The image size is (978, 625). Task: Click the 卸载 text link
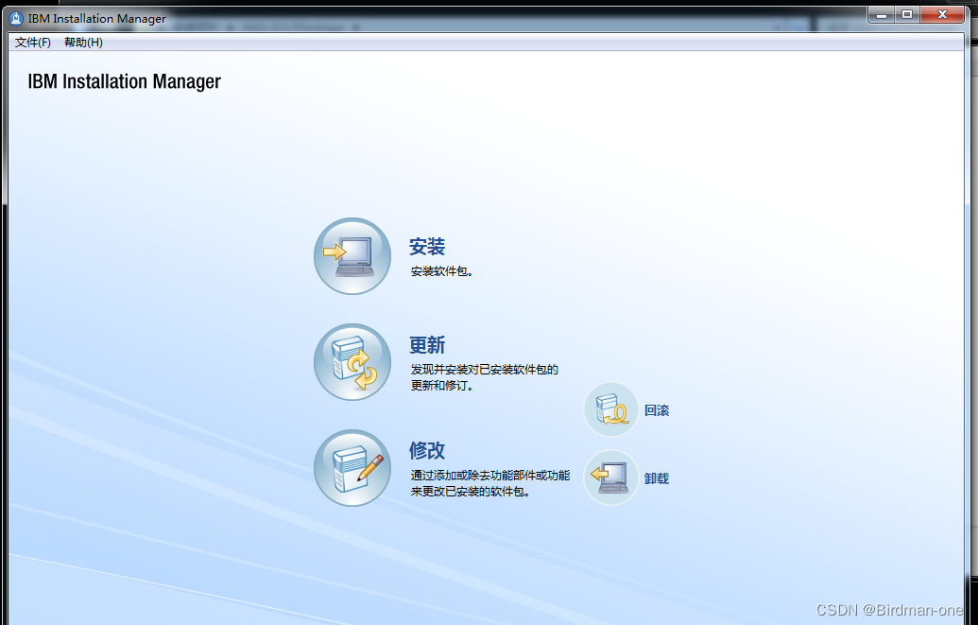(x=657, y=478)
